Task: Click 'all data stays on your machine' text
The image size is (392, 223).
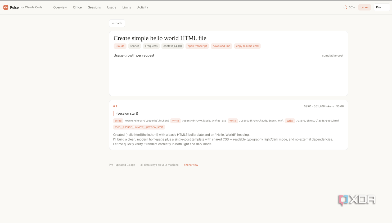Action: point(159,165)
